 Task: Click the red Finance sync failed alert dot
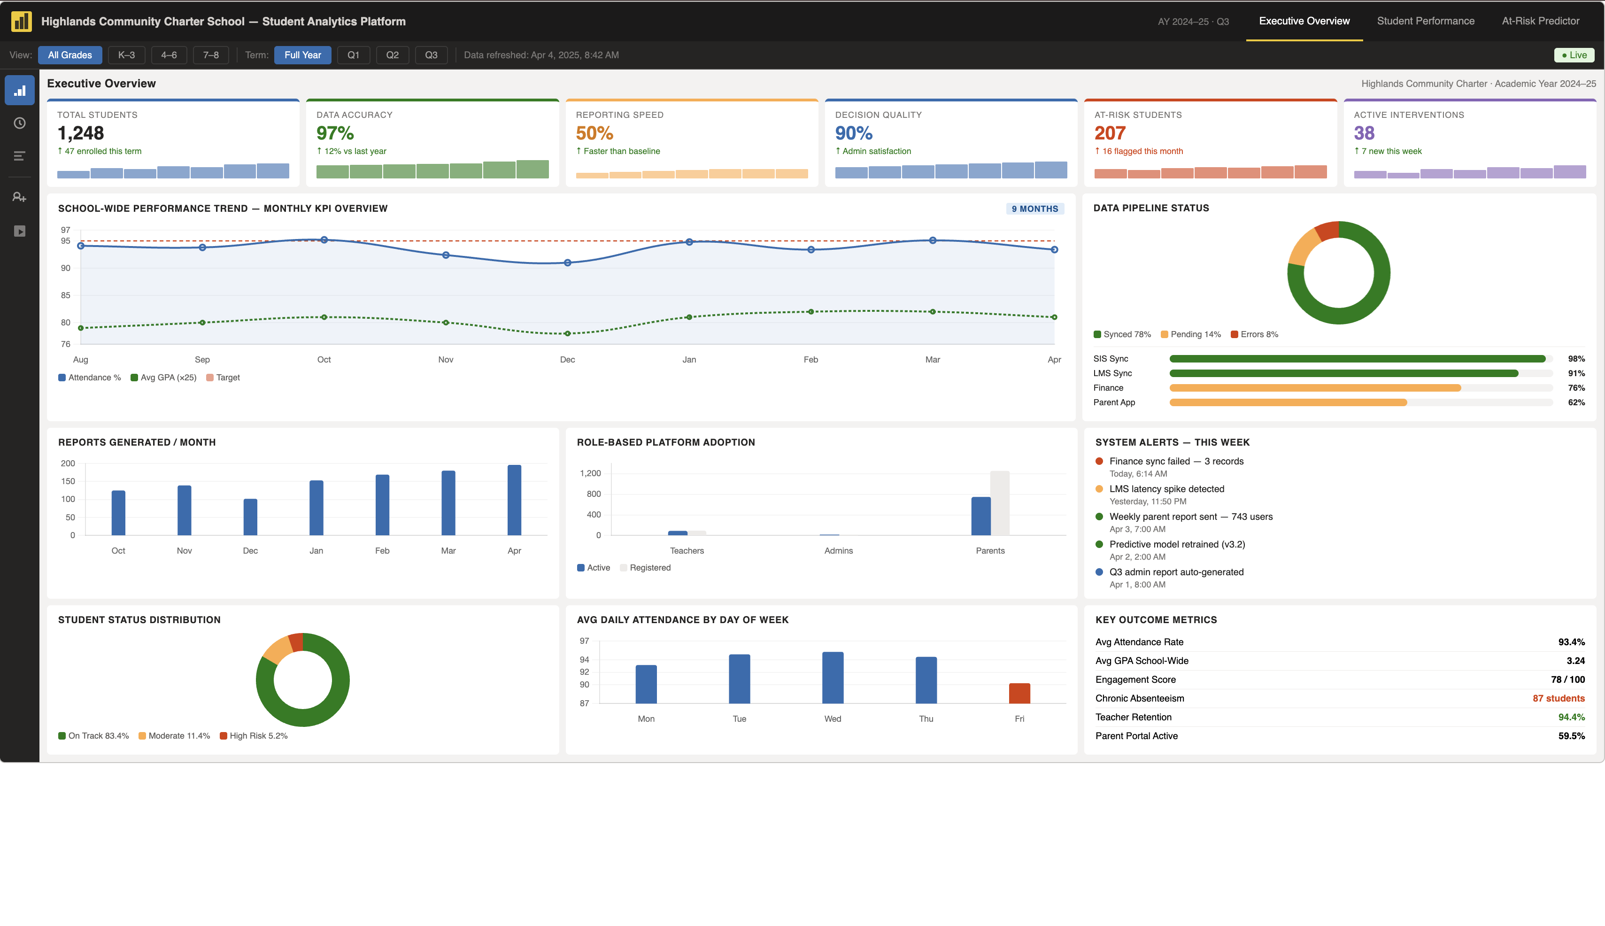[x=1099, y=461]
